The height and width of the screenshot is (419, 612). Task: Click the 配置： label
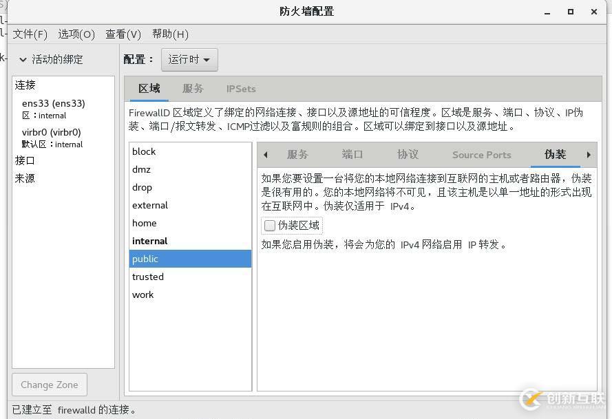138,60
